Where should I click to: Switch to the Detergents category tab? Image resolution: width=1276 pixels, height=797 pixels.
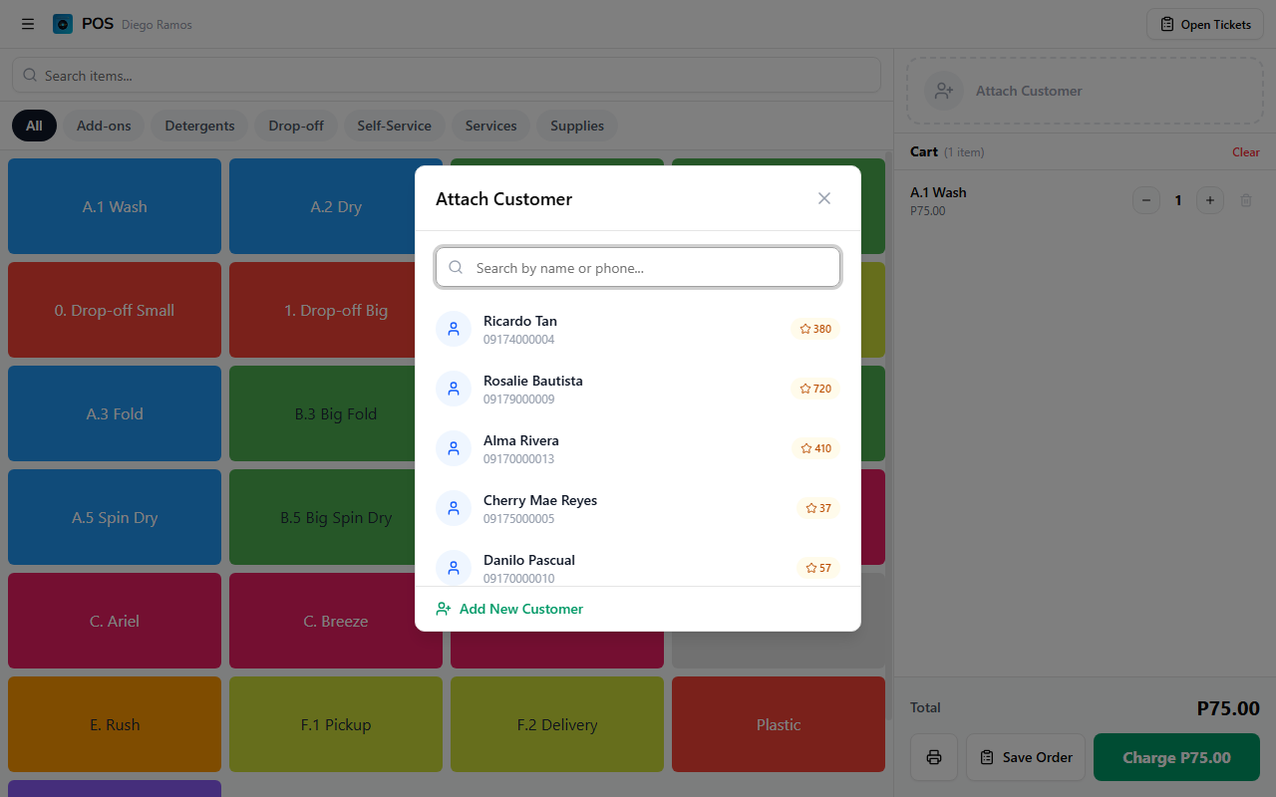tap(199, 126)
